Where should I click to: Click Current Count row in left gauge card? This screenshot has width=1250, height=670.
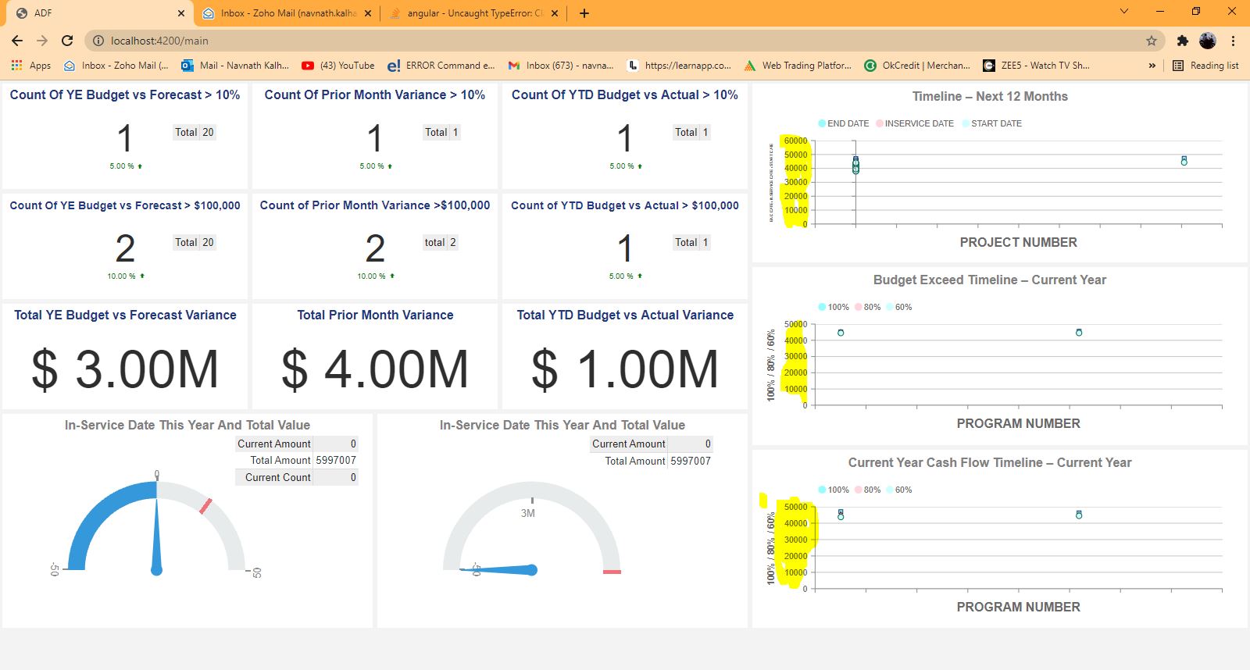[297, 477]
